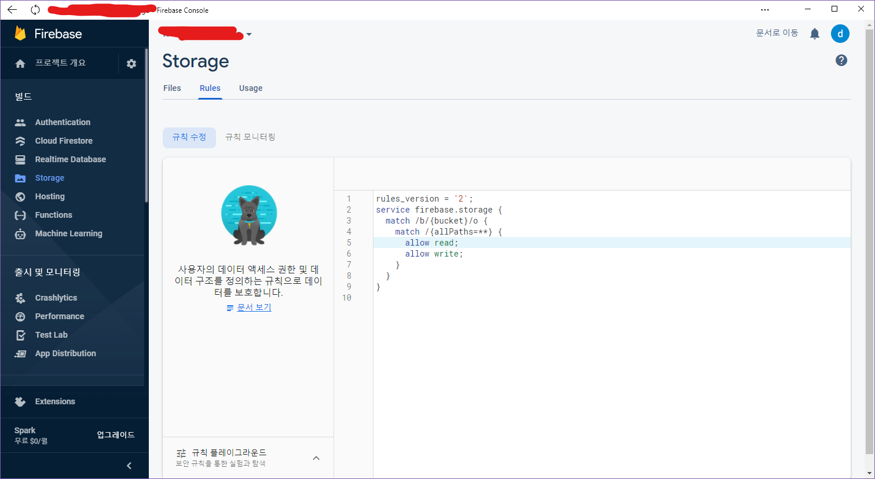The width and height of the screenshot is (875, 479).
Task: Click the Hosting globe icon
Action: 20,196
